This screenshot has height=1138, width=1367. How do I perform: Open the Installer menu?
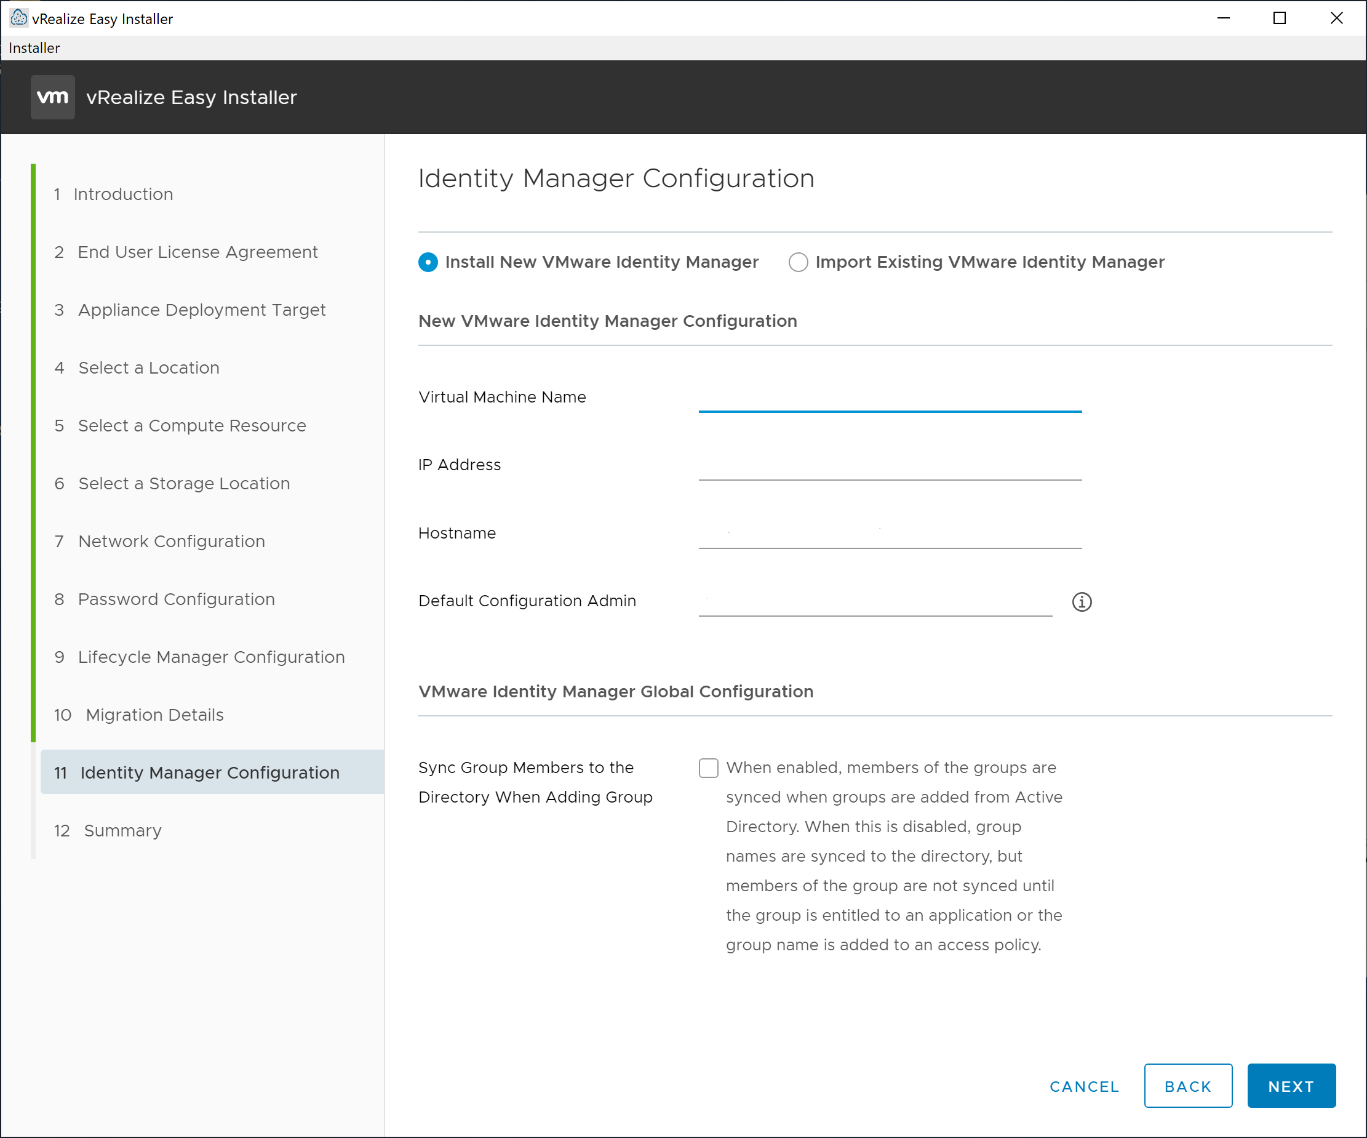[x=34, y=48]
